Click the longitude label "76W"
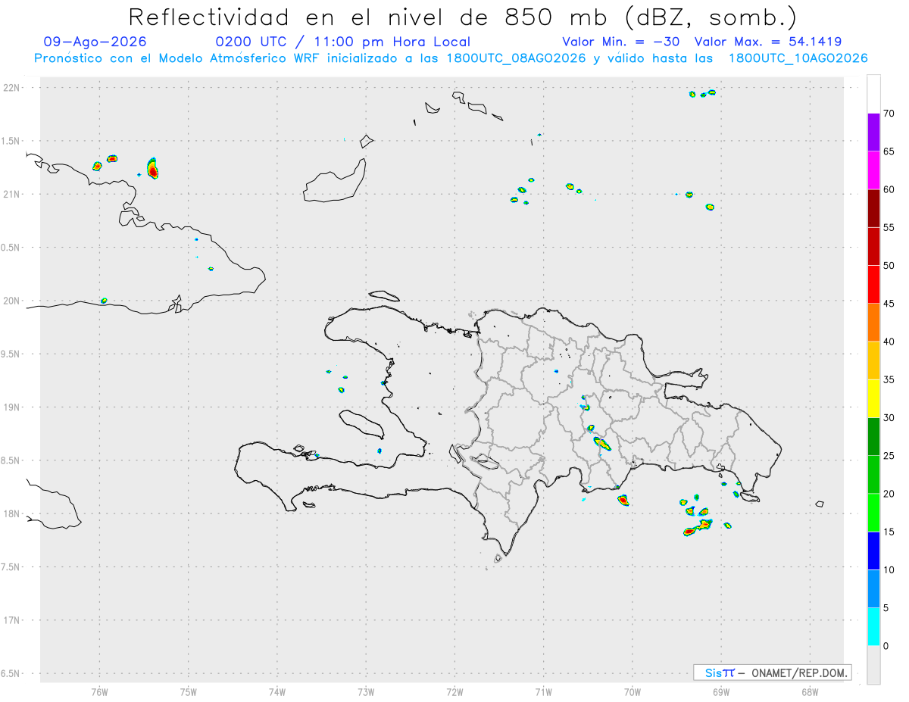Screen dimensions: 909x702 point(99,691)
